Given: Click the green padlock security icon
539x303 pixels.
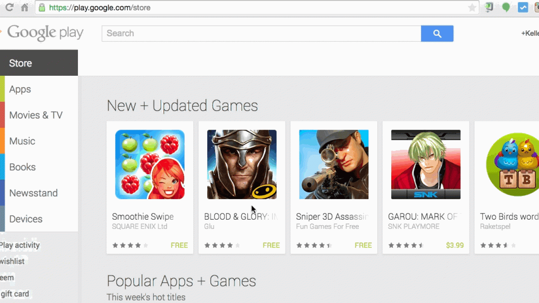Looking at the screenshot, I should pos(42,8).
